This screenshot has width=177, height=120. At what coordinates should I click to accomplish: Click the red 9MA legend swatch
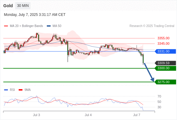point(20,90)
